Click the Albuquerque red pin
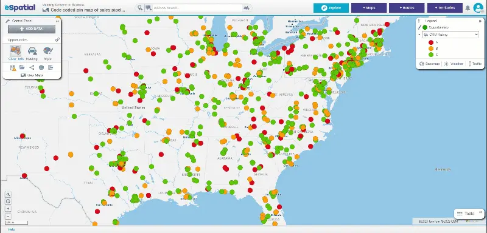The image size is (487, 233). (23, 136)
